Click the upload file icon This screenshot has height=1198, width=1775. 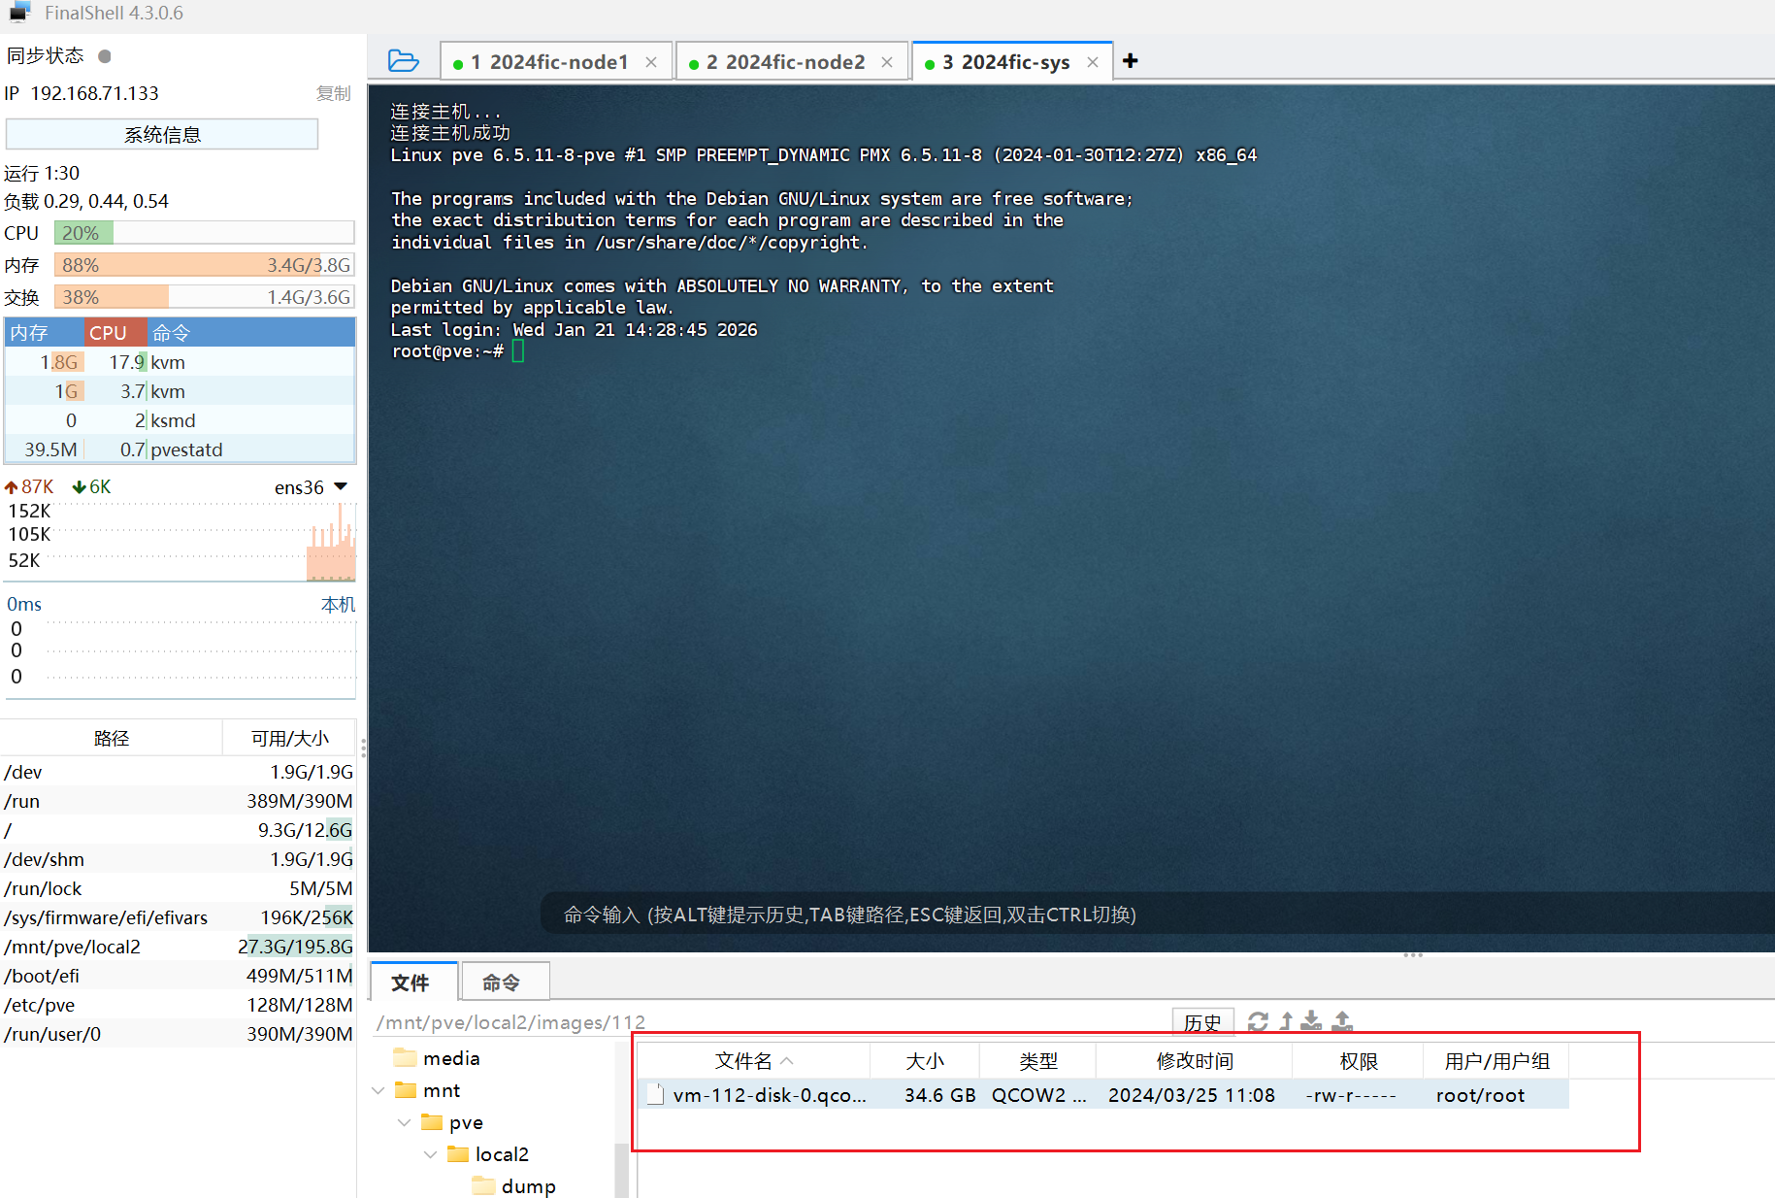(x=1342, y=1021)
